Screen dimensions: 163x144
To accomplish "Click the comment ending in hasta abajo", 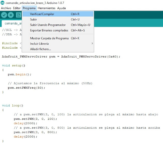I will click(86, 114).
